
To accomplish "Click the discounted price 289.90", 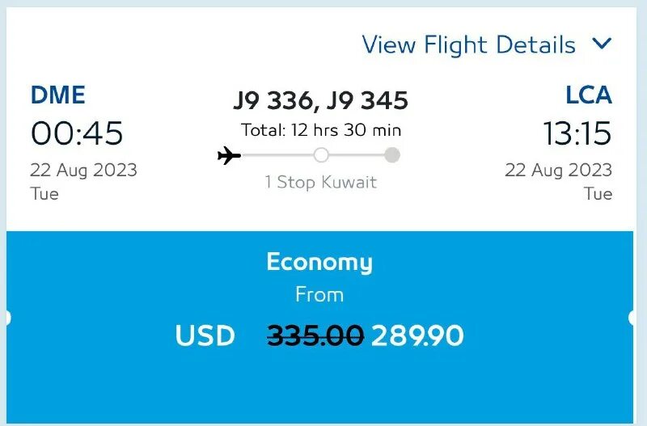I will (417, 335).
